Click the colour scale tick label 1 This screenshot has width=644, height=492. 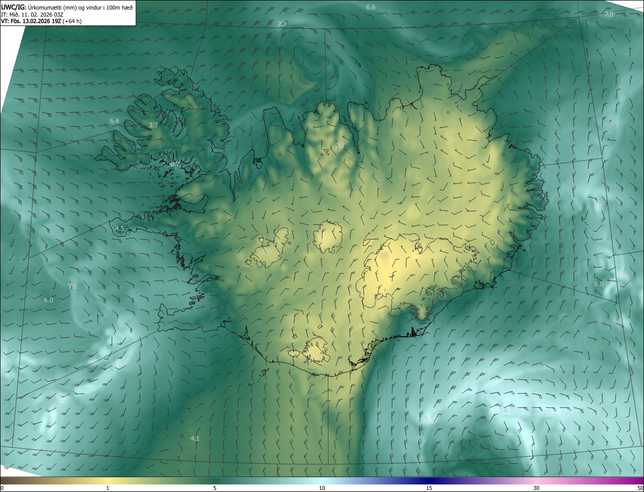tap(108, 488)
